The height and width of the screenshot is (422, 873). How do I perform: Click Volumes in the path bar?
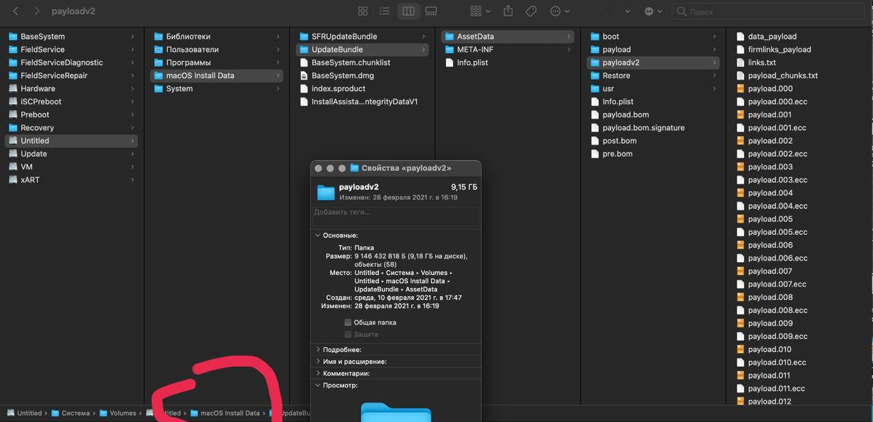pyautogui.click(x=123, y=413)
